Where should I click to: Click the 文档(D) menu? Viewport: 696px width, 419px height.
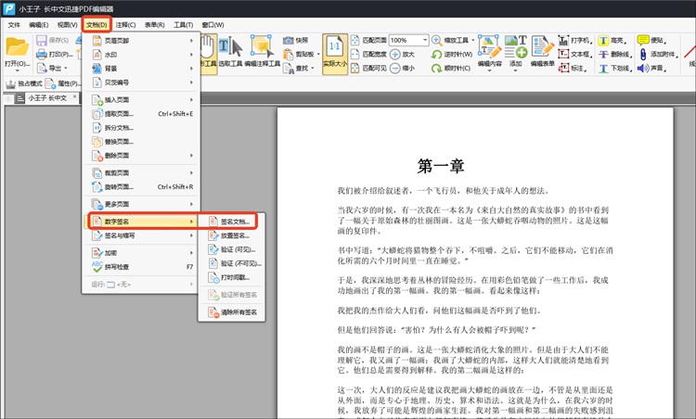point(97,25)
